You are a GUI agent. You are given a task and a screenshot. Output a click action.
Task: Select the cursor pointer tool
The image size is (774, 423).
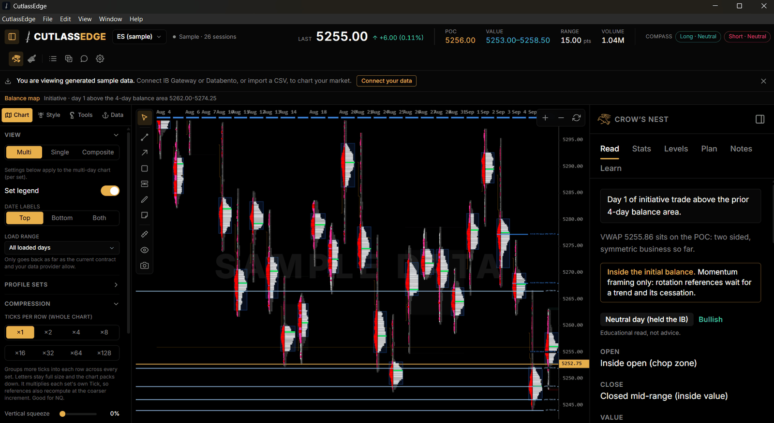(144, 118)
